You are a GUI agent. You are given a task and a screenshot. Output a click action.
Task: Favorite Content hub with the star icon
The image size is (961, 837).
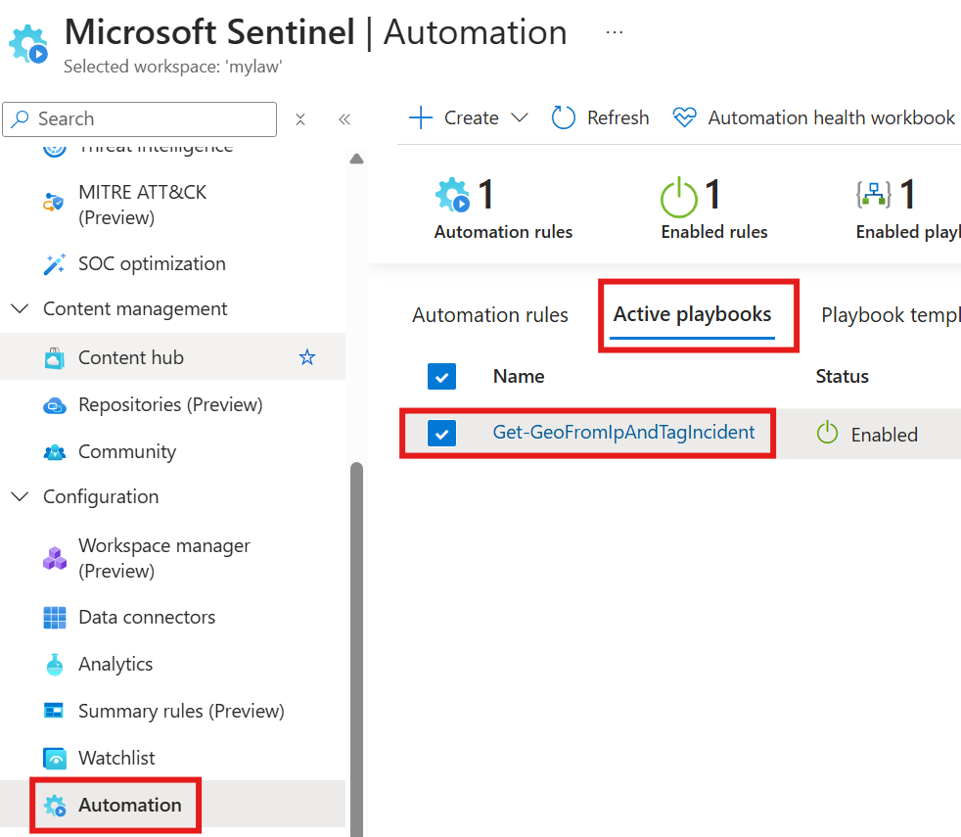pos(307,357)
